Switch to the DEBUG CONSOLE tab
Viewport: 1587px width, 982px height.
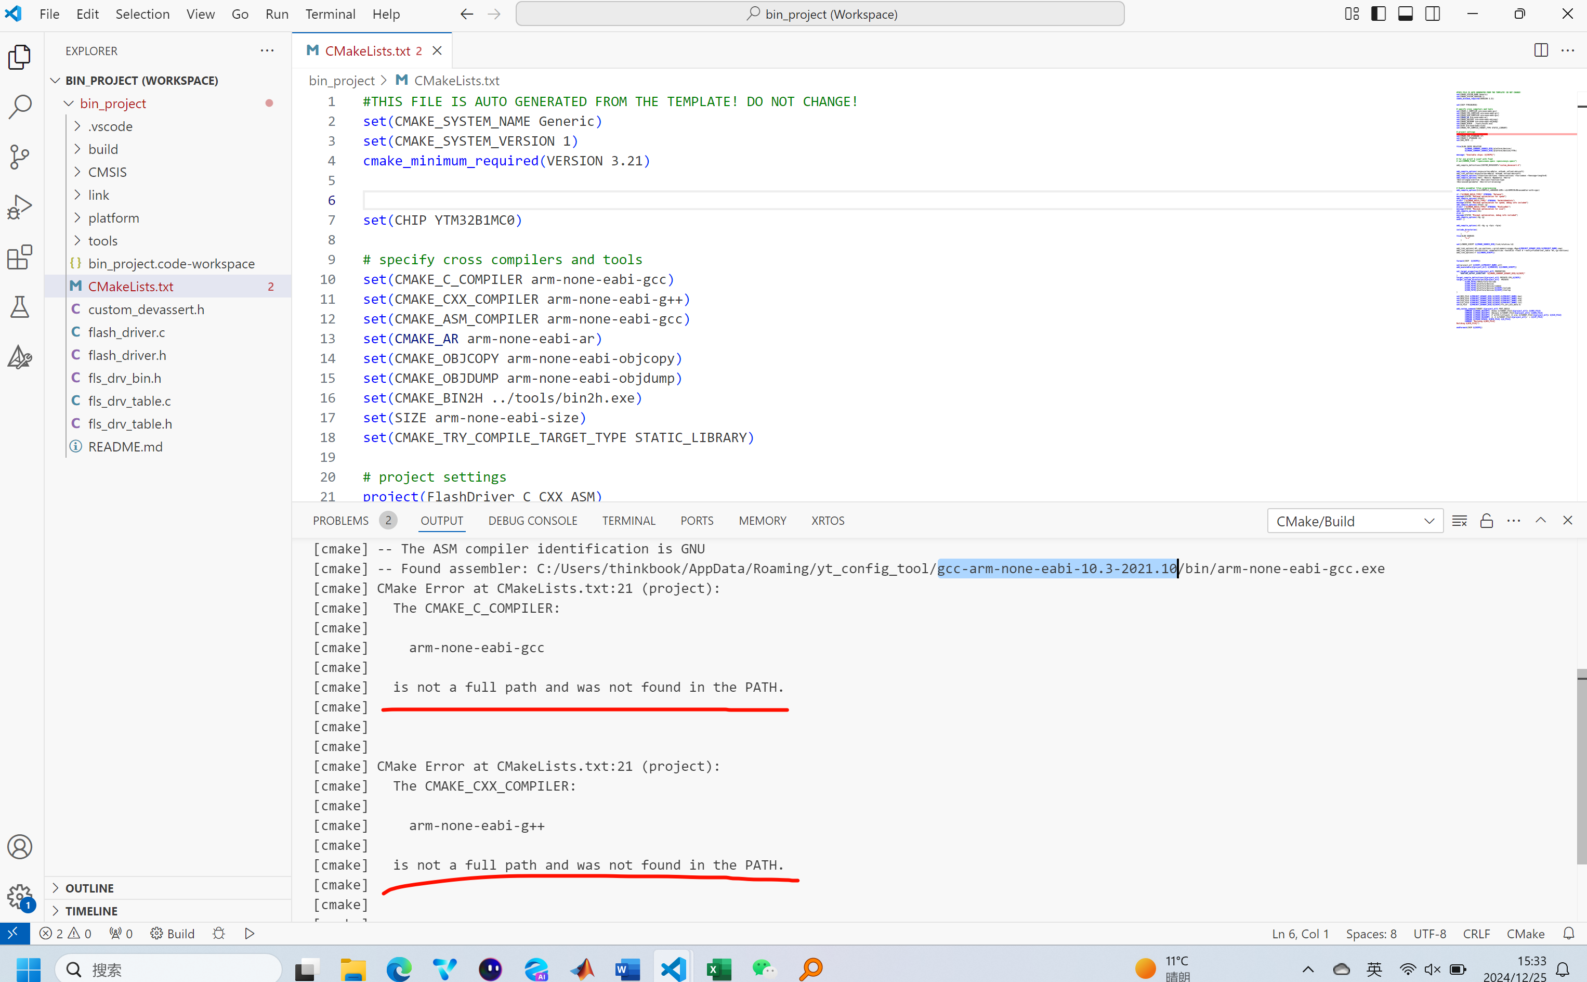pos(532,521)
